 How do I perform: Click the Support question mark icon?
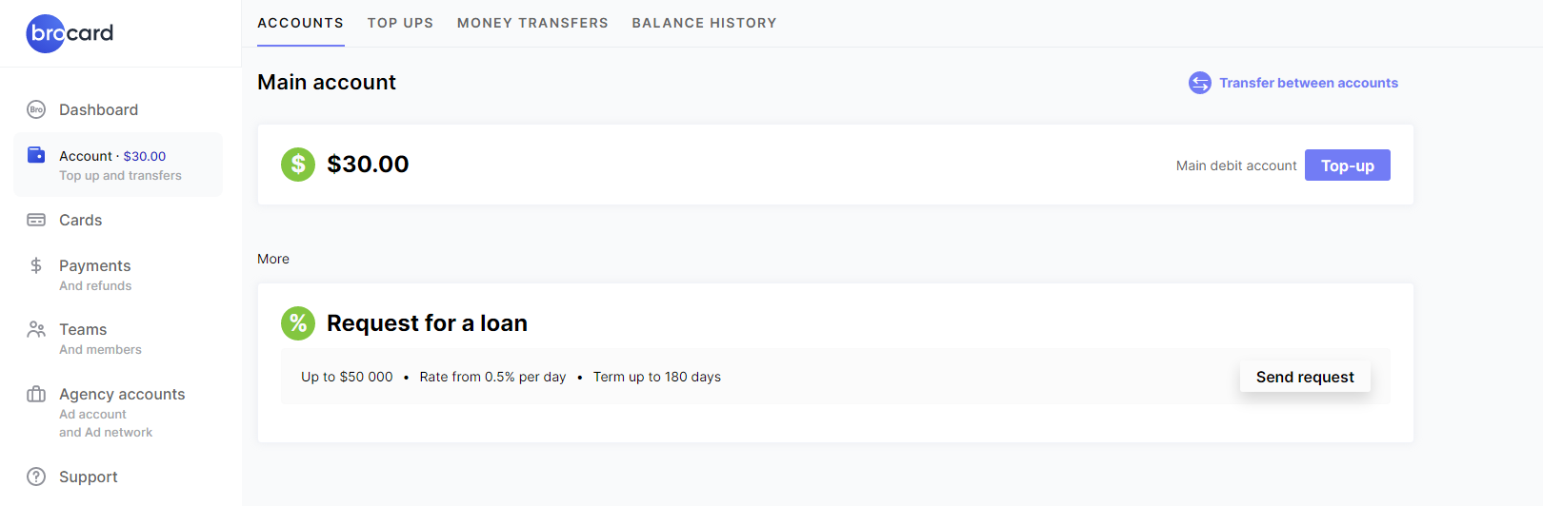(36, 477)
